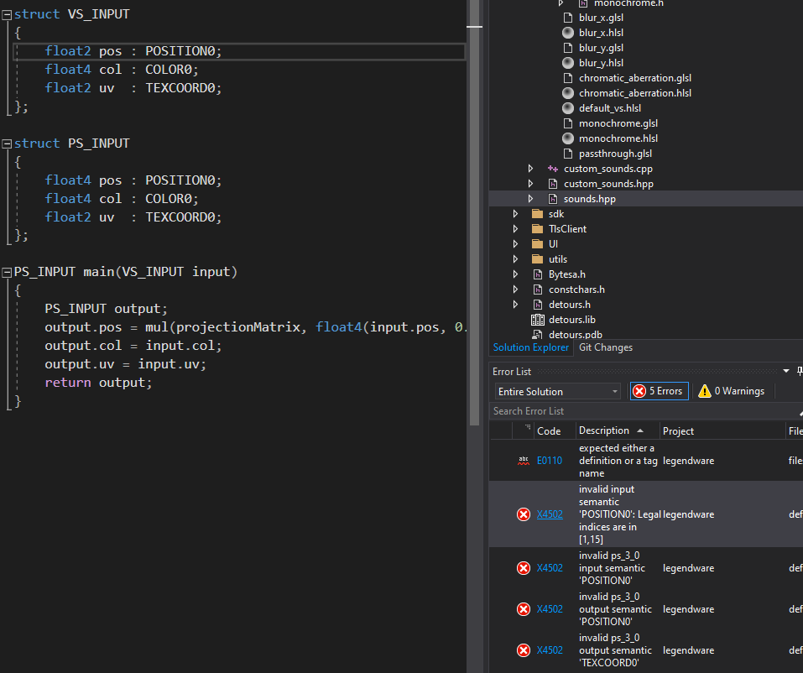Click the default_vs.hlsl shader file icon

point(568,108)
